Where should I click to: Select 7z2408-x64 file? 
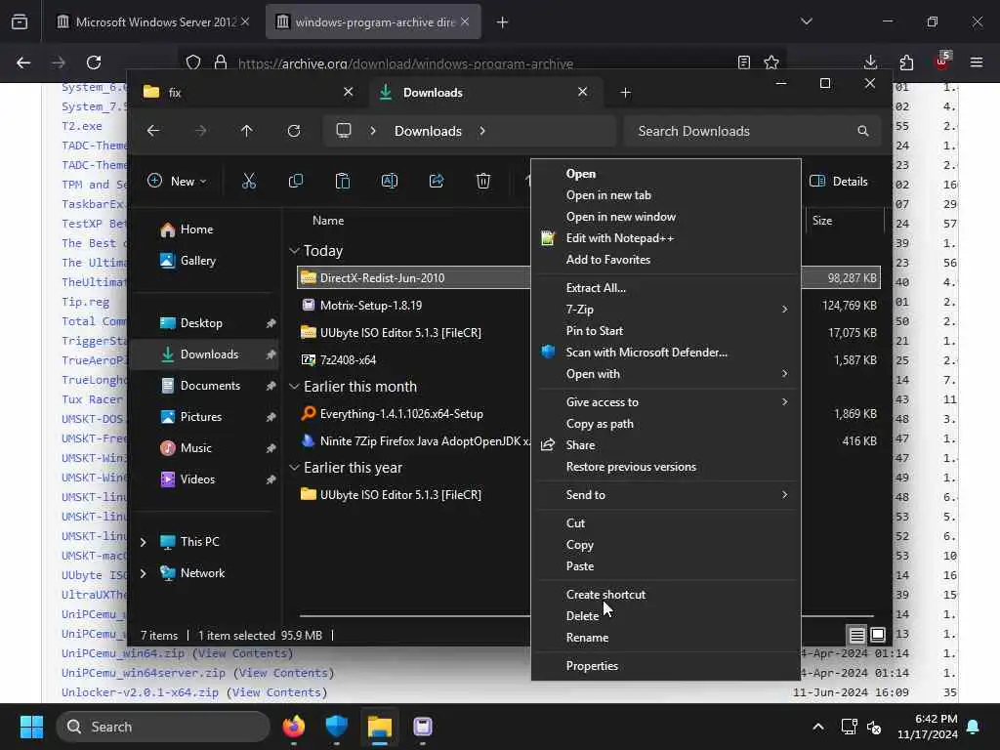coord(348,359)
